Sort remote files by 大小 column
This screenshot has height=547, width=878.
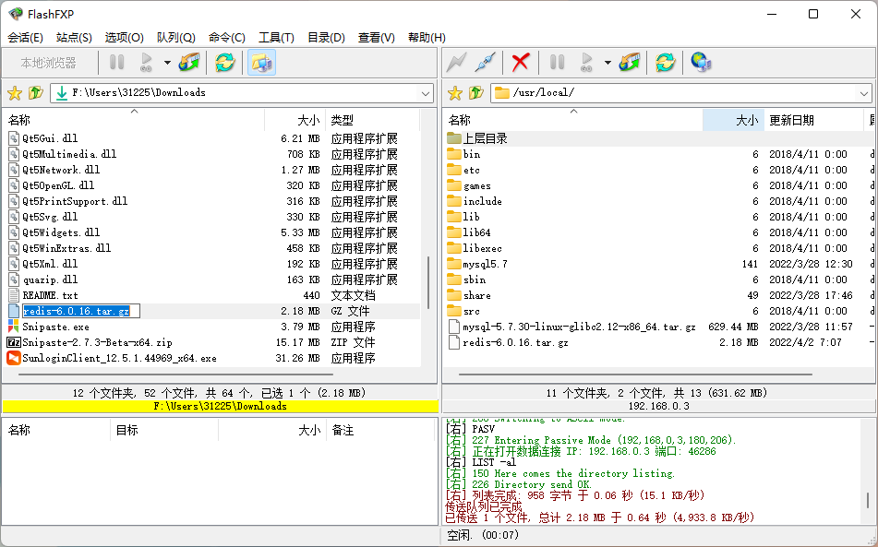(x=734, y=120)
